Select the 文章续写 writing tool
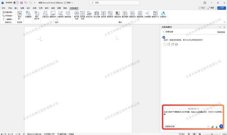 (x=61, y=14)
